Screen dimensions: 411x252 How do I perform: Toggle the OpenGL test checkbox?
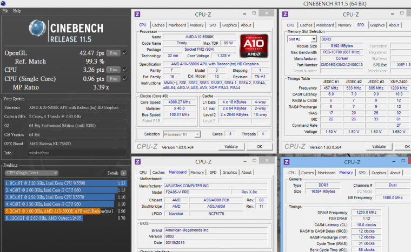125,53
